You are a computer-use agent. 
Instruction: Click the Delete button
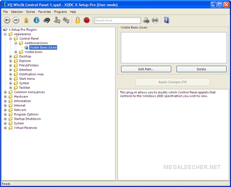tap(202, 69)
